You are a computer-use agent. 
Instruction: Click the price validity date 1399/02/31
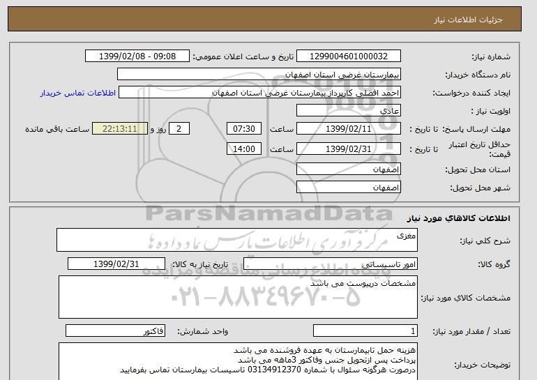(348, 149)
